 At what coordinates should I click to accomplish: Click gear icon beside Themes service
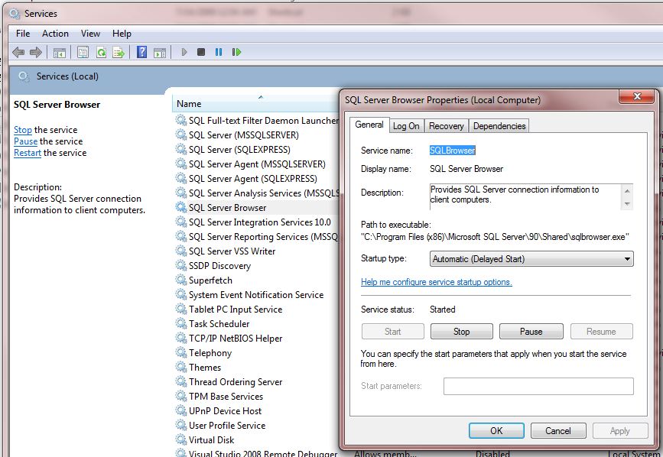point(181,367)
